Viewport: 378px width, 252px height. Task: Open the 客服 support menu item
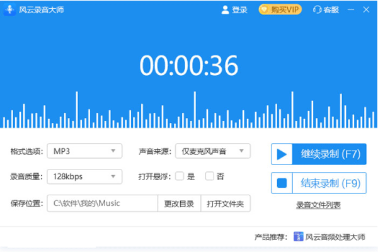(331, 9)
